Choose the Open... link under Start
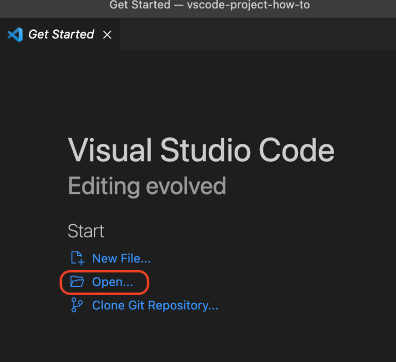The height and width of the screenshot is (362, 396). tap(112, 282)
